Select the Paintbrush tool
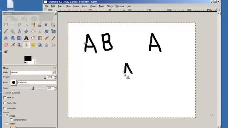 [x=53, y=38]
